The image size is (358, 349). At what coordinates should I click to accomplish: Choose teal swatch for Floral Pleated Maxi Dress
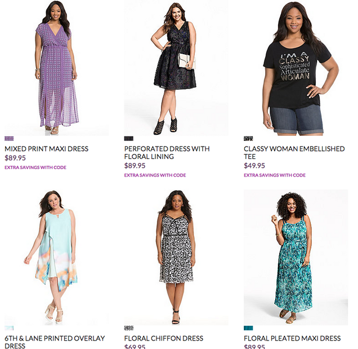[248, 328]
